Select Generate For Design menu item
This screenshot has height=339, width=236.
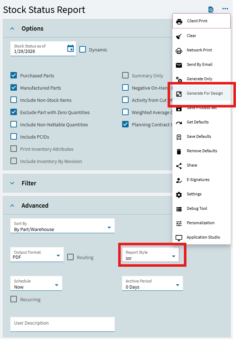tap(204, 94)
